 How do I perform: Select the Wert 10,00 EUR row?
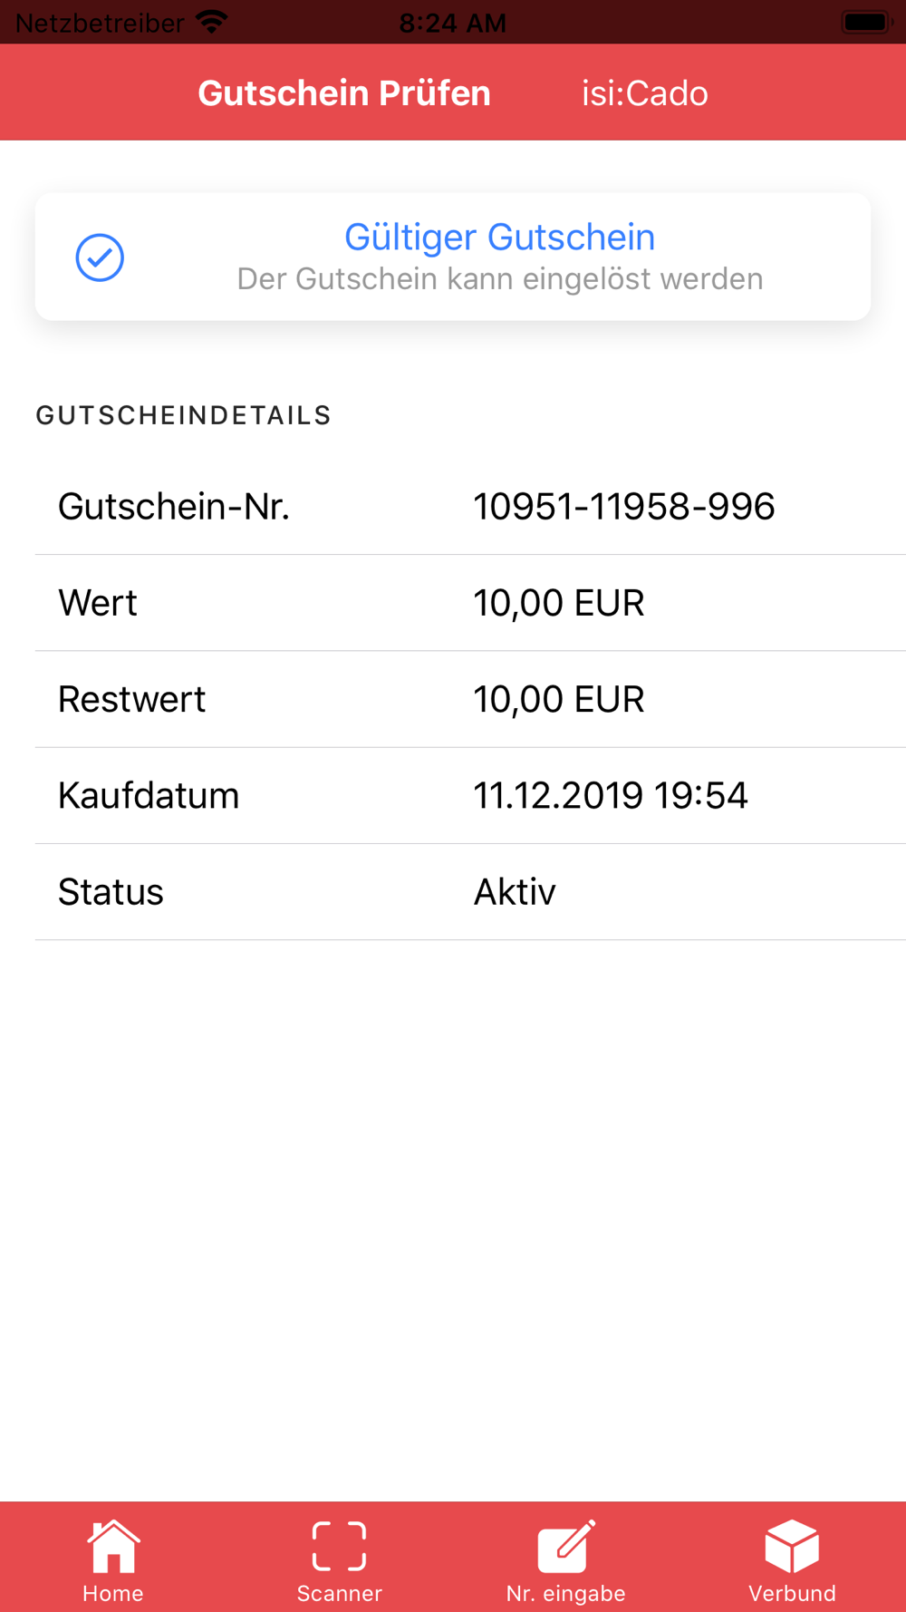click(x=470, y=603)
